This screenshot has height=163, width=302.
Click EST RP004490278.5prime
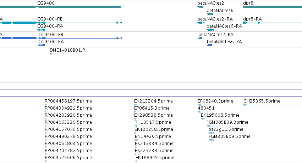68,136
